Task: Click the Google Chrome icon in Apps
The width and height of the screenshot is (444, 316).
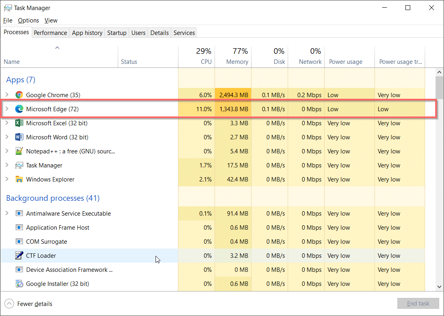Action: (19, 95)
